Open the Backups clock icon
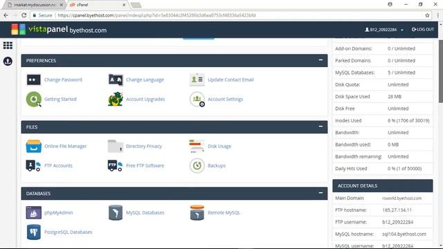 tap(197, 166)
